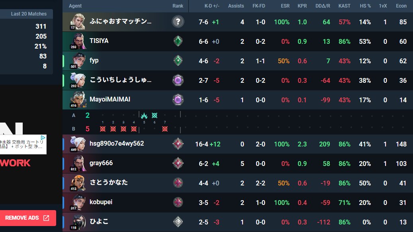The image size is (413, 232).
Task: Sort players by Econ column
Action: 401,6
